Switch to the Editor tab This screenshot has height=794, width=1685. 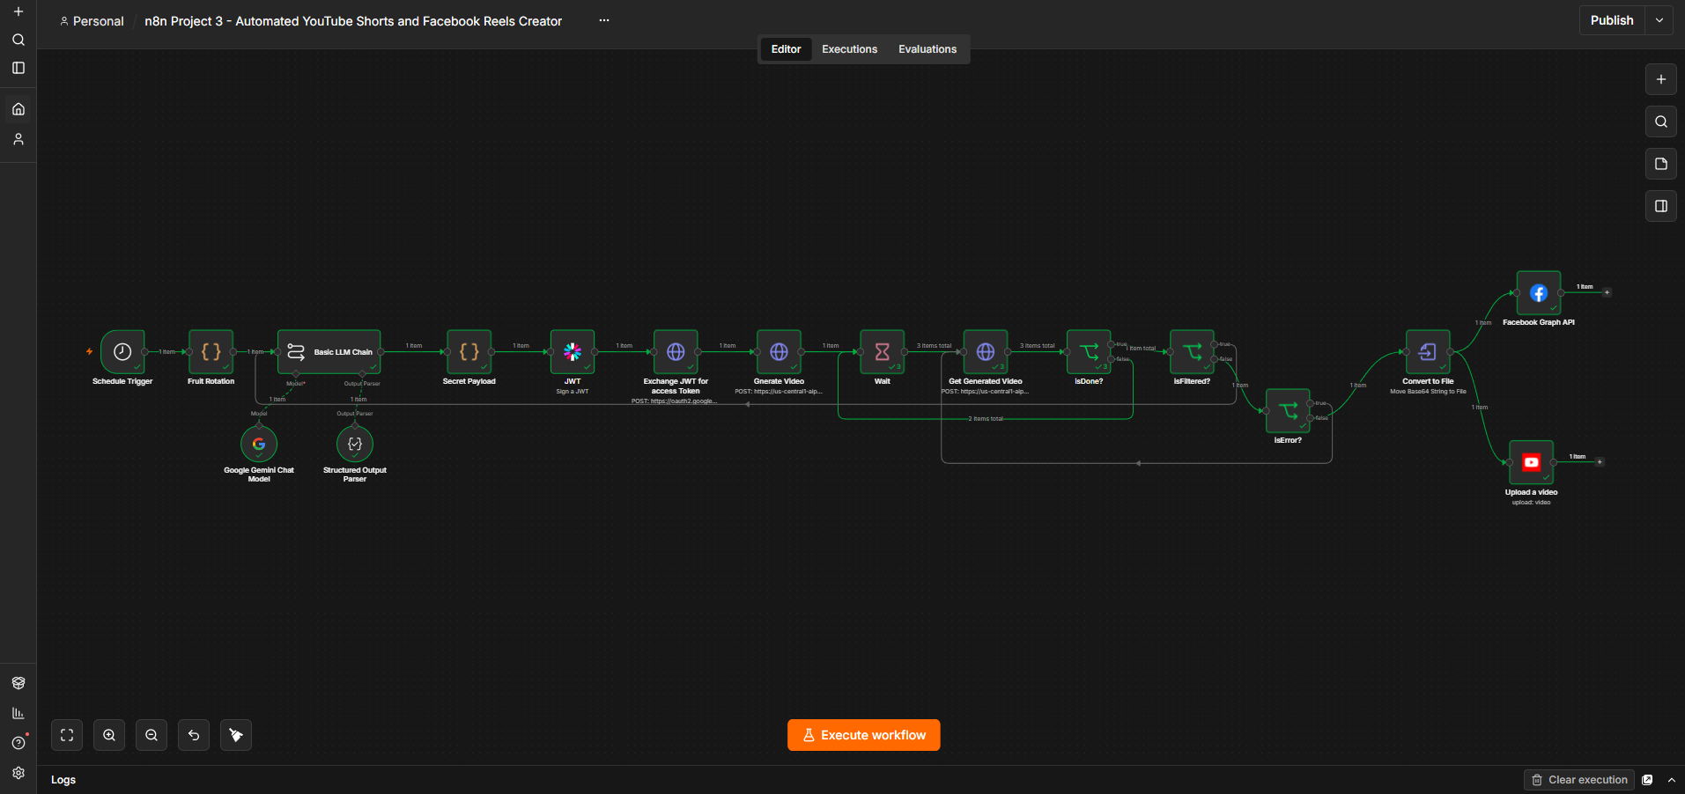coord(786,49)
